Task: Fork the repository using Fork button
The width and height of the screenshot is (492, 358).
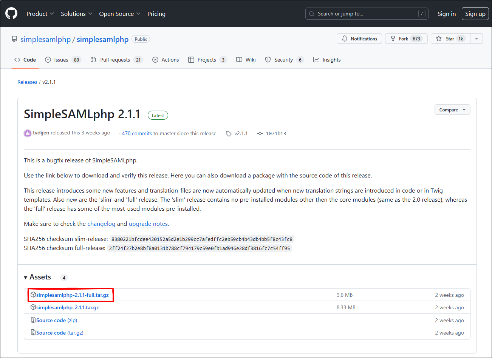Action: pos(406,39)
